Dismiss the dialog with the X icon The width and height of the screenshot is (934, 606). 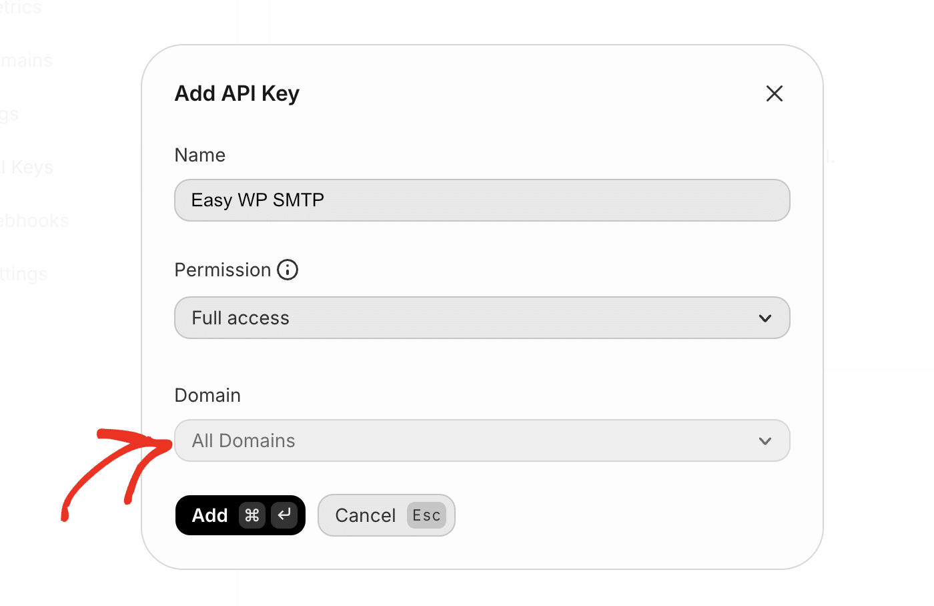coord(774,93)
